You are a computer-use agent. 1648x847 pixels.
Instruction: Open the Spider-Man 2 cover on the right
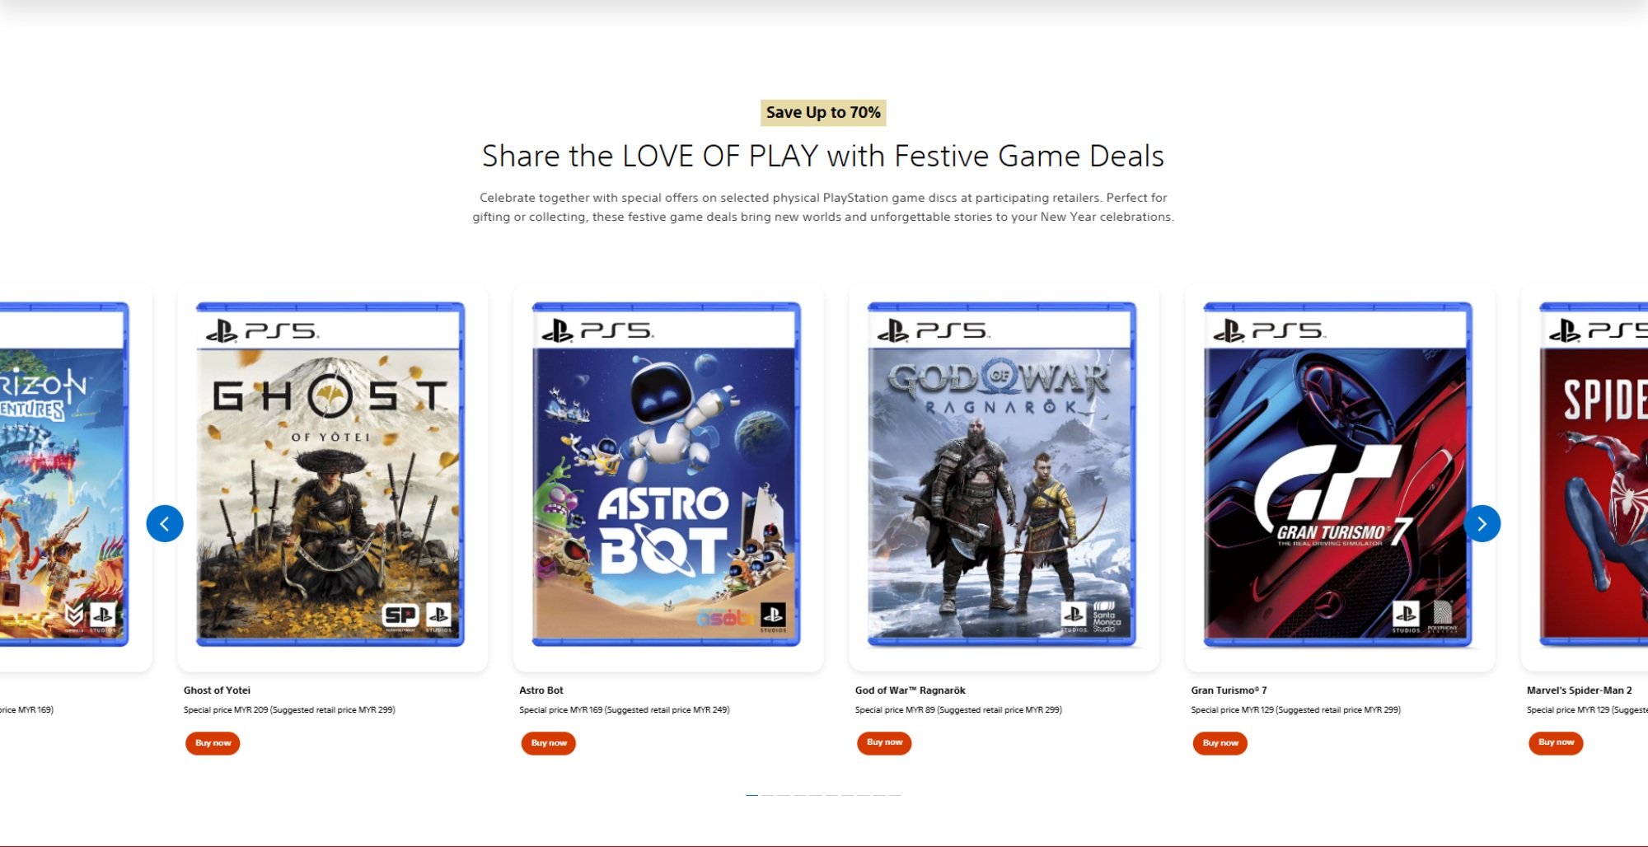(1594, 475)
